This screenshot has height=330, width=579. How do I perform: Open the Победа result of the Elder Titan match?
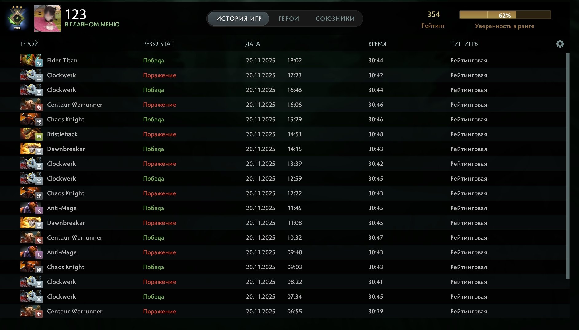tap(153, 60)
